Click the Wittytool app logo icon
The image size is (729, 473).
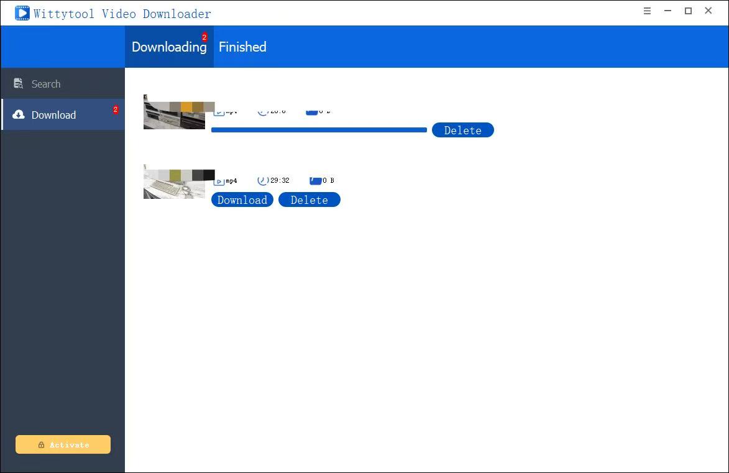22,13
